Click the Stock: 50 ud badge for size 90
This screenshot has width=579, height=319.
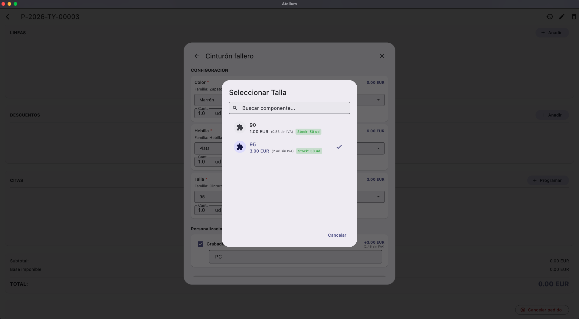(x=308, y=132)
